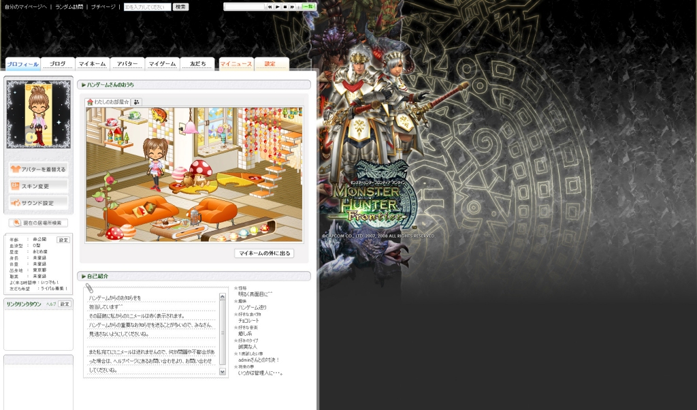This screenshot has height=410, width=697.
Task: Click 誠実な人 text
Action: point(248,347)
